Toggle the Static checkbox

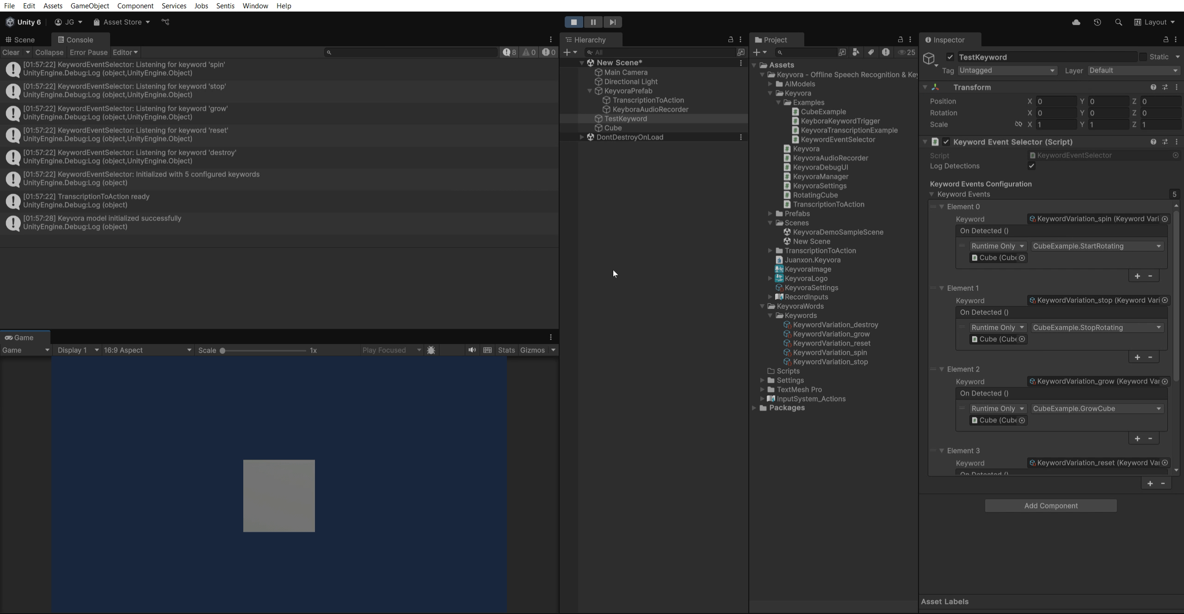click(x=1143, y=57)
